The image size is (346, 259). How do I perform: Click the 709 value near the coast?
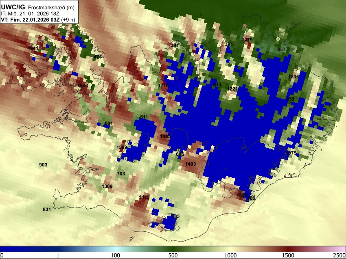[x=251, y=198]
